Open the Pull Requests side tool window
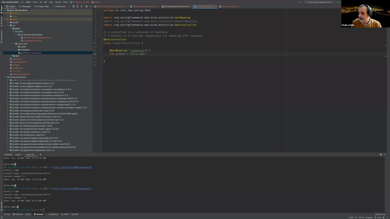Image resolution: width=390 pixels, height=219 pixels. [2, 36]
